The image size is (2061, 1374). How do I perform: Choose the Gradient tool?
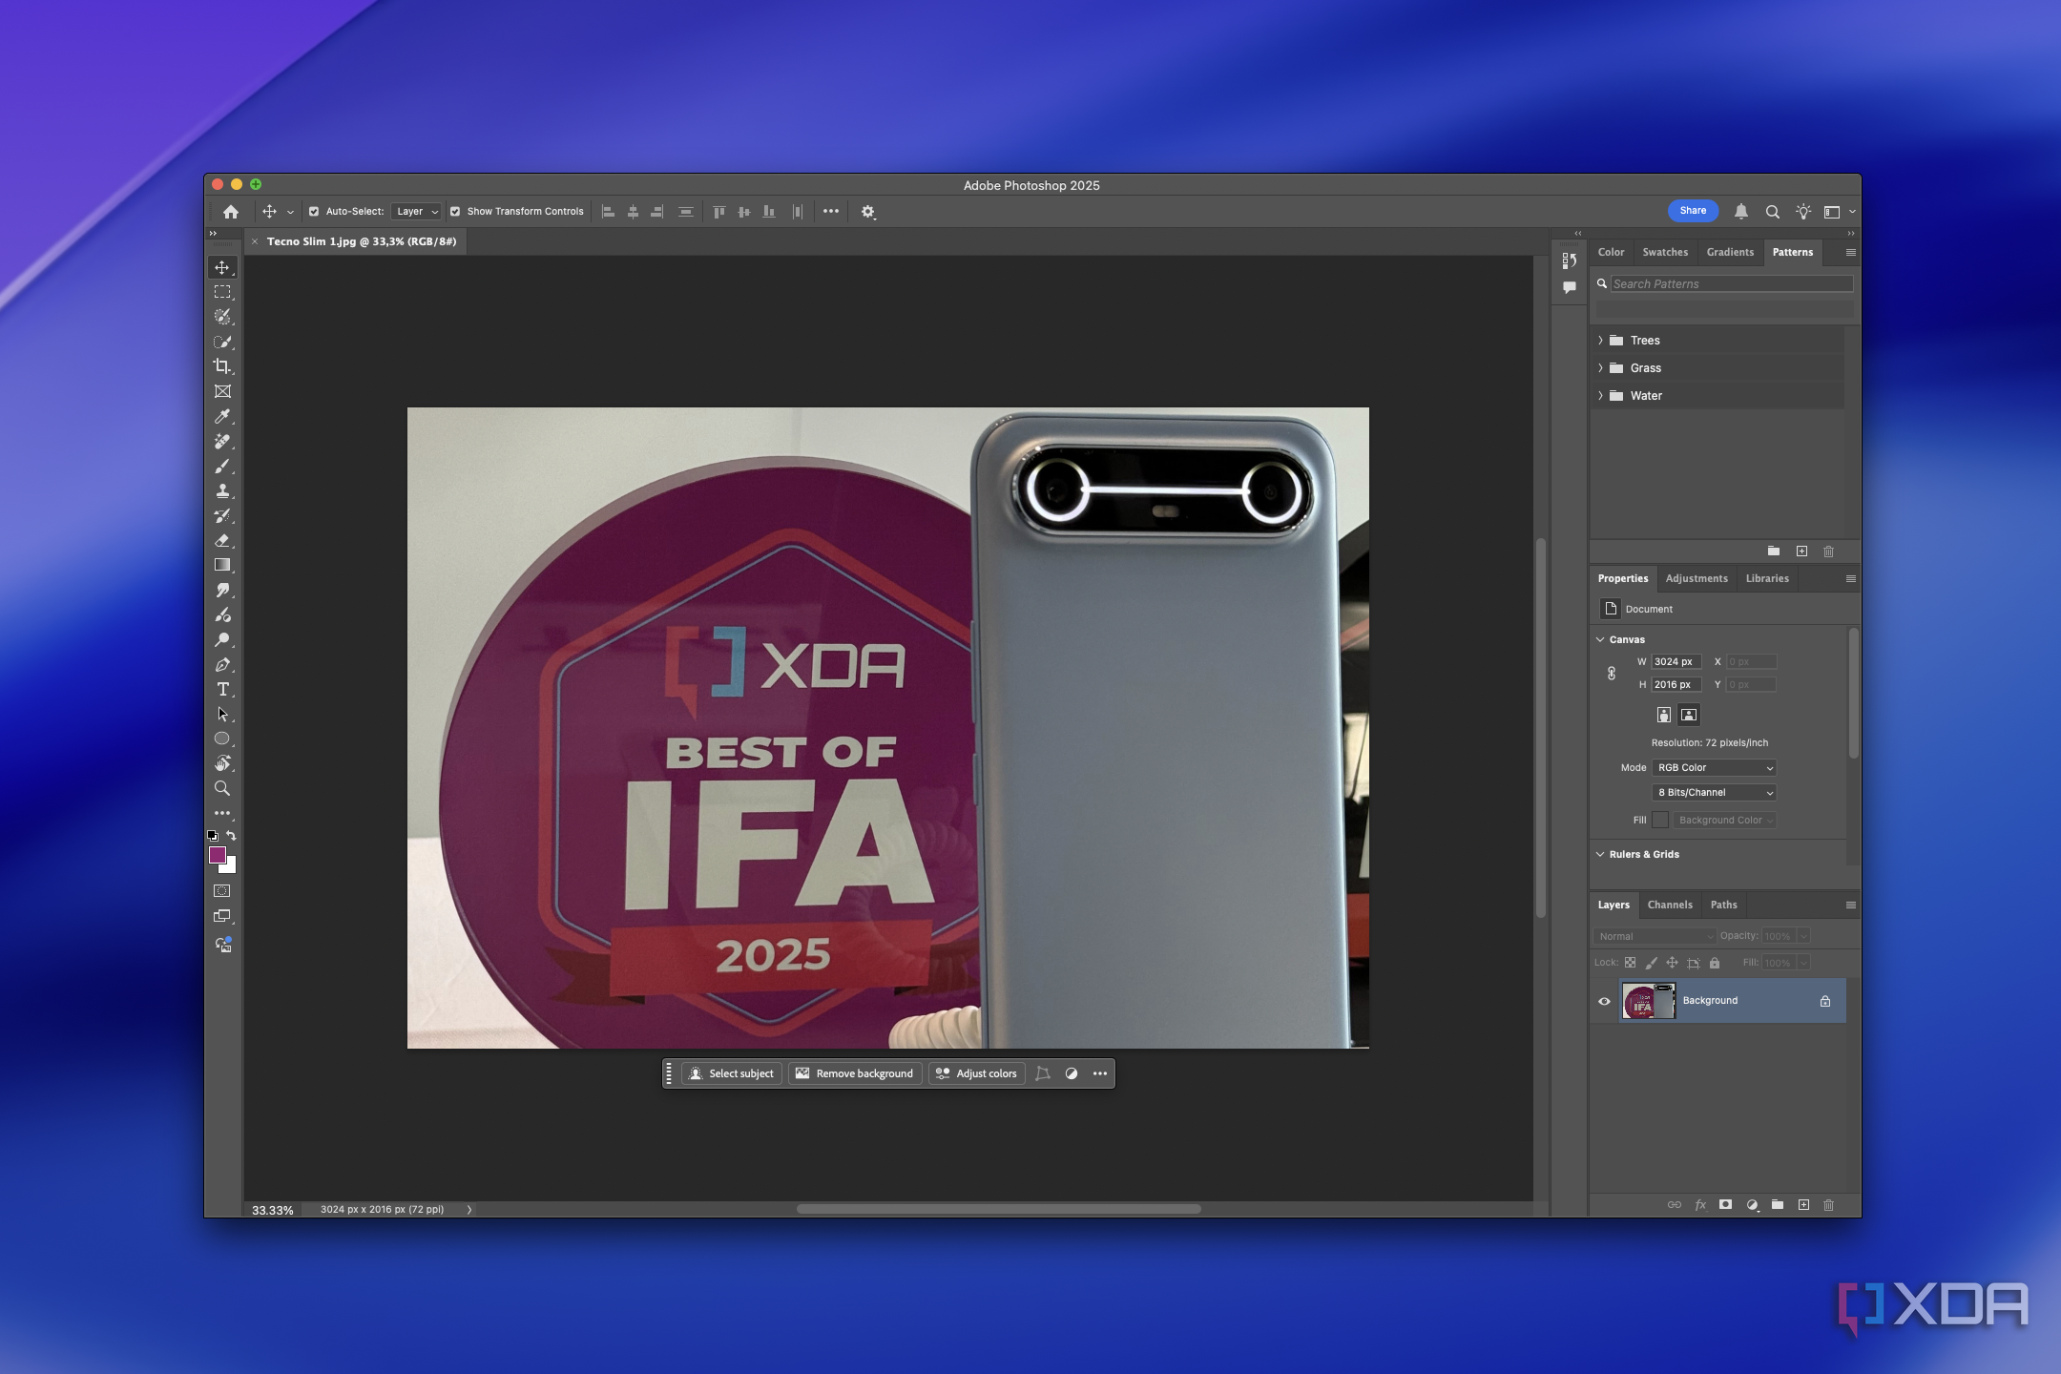222,566
